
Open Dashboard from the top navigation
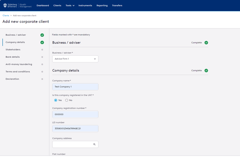43,6
